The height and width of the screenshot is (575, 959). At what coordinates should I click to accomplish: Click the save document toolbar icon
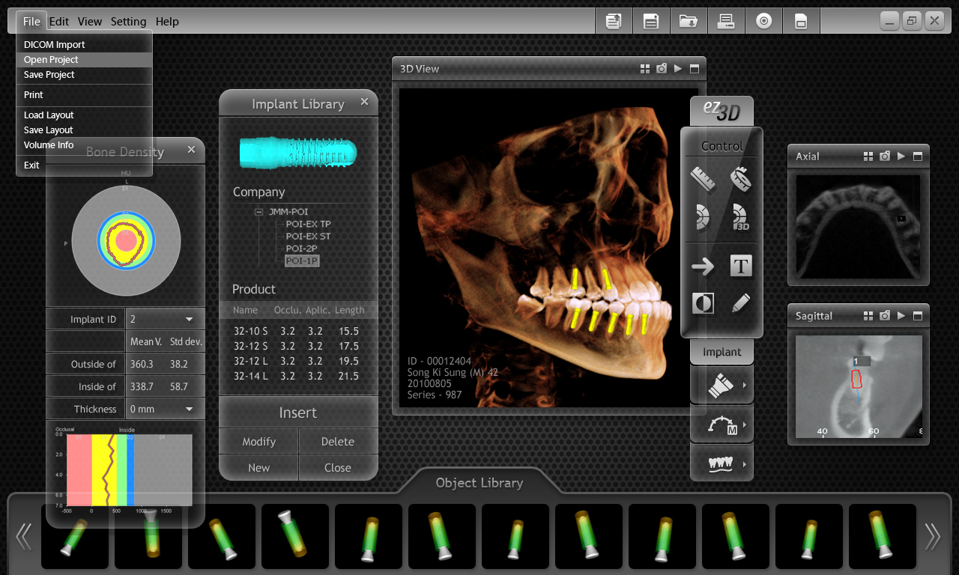tap(651, 21)
